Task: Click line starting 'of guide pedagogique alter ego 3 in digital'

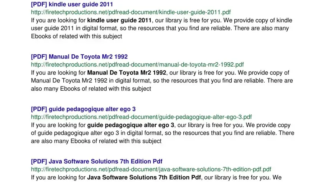Action: (163, 133)
